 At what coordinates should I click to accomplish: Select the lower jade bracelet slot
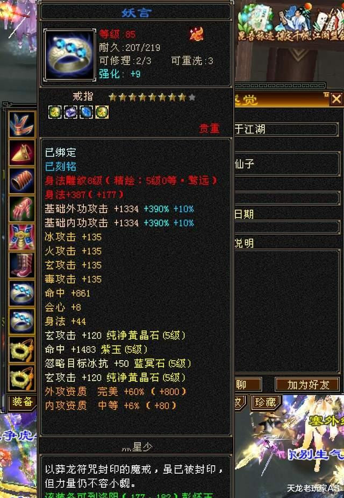point(21,377)
